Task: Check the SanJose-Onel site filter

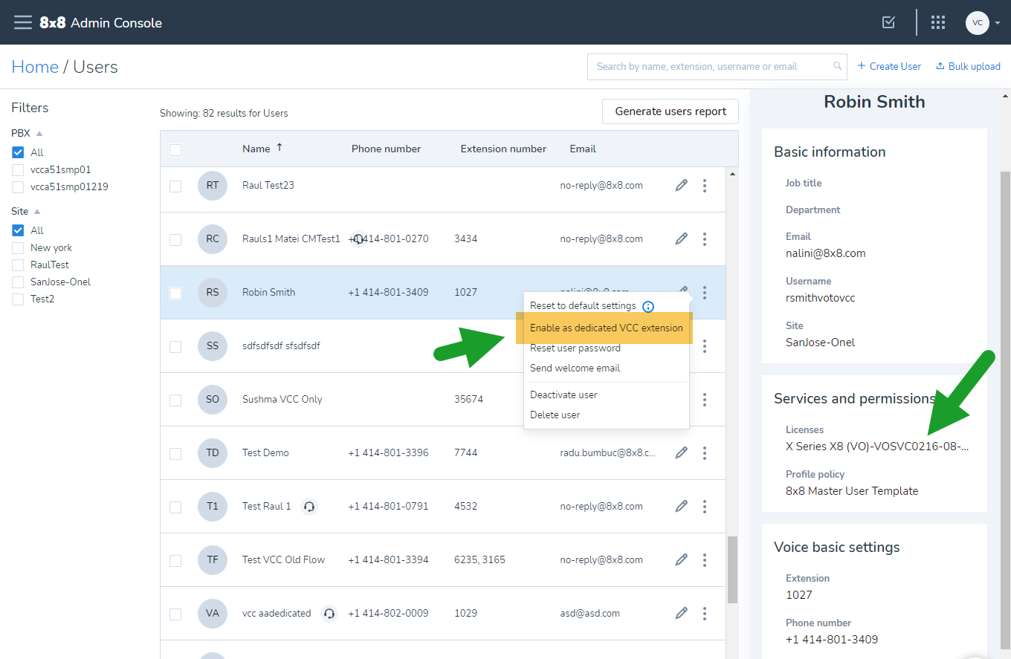Action: pos(18,282)
